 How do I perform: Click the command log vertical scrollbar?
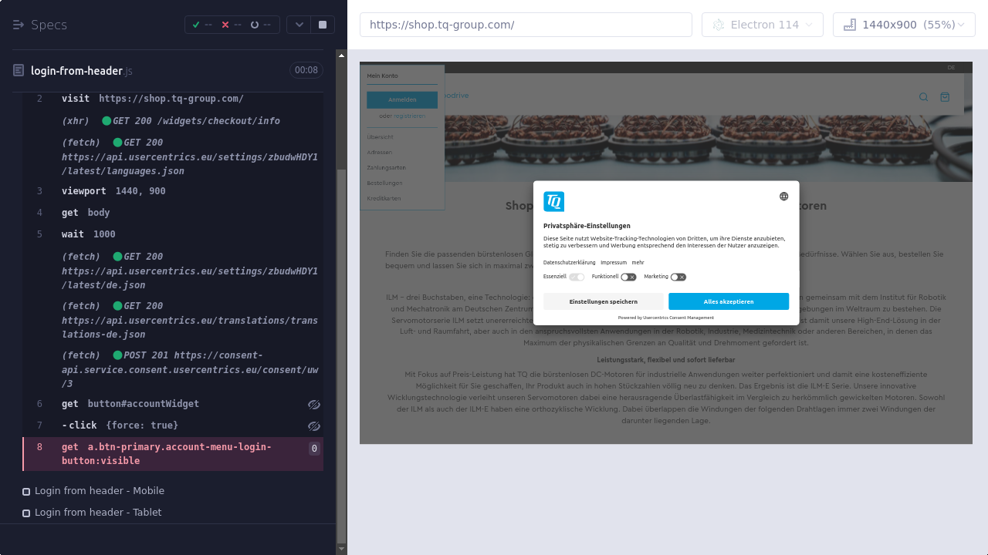pos(341,308)
